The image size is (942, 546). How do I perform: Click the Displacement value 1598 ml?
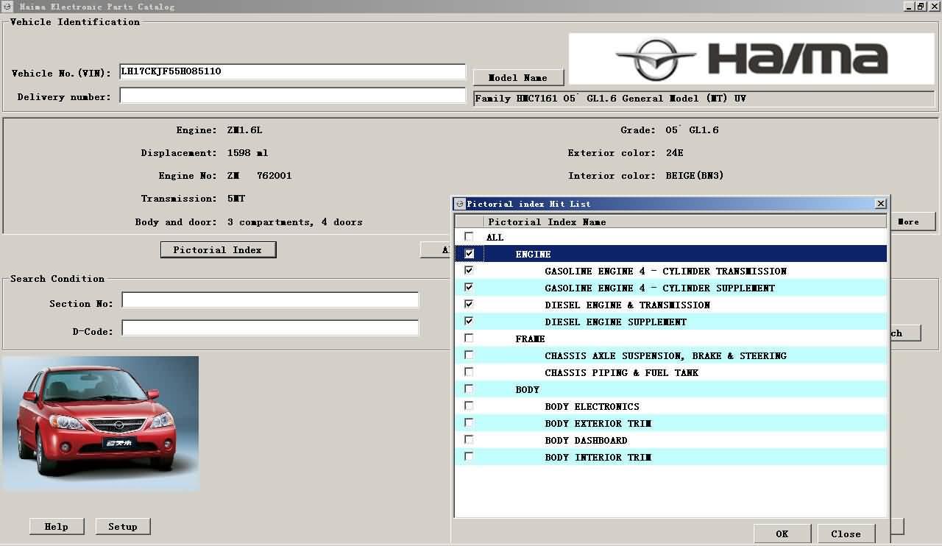[x=247, y=152]
